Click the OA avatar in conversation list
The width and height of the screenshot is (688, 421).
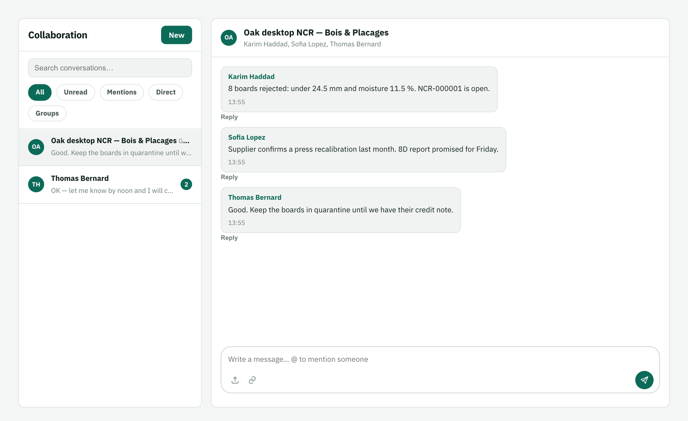(36, 147)
